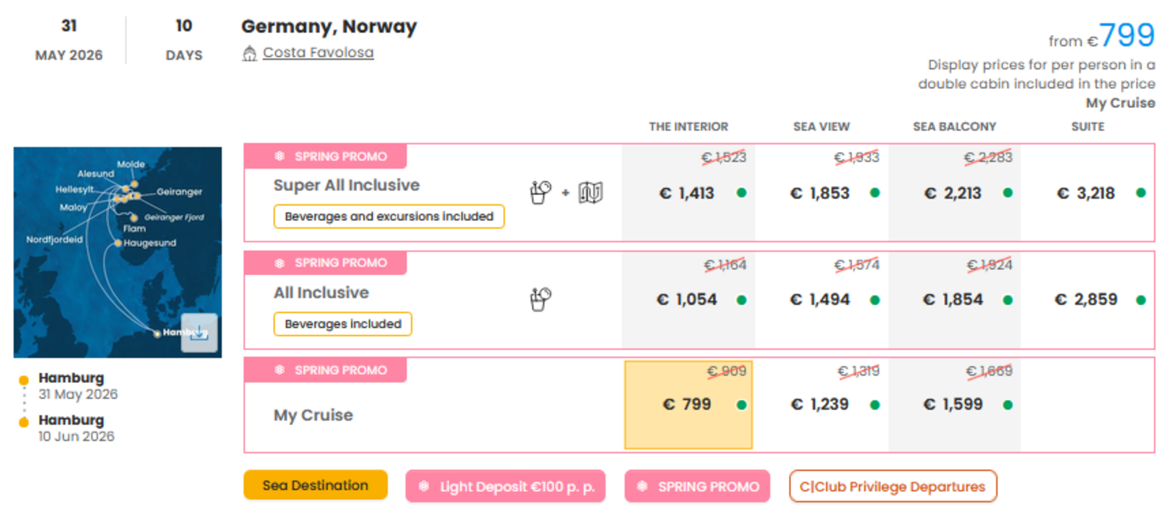Click the snowflake icon on Light Deposit badge

tap(424, 486)
